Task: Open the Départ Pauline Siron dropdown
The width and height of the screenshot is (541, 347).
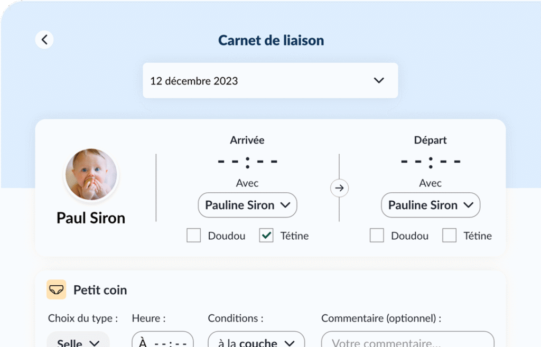Action: click(x=431, y=205)
